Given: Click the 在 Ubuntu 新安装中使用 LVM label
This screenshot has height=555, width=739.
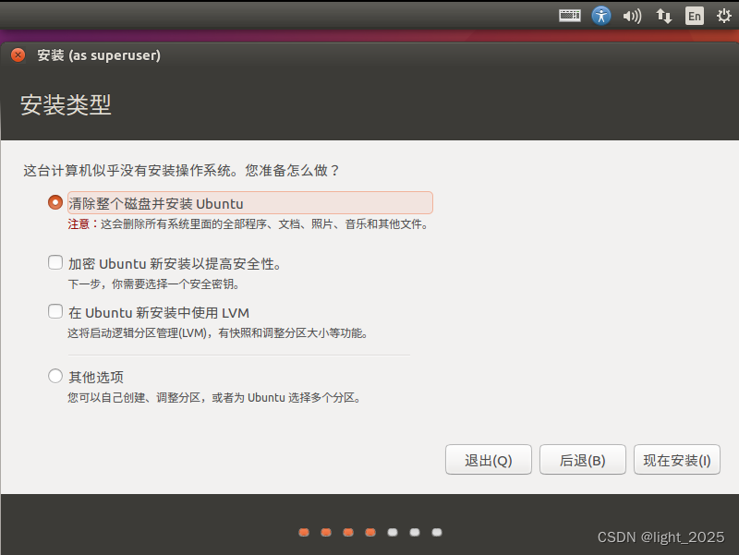Looking at the screenshot, I should (159, 312).
